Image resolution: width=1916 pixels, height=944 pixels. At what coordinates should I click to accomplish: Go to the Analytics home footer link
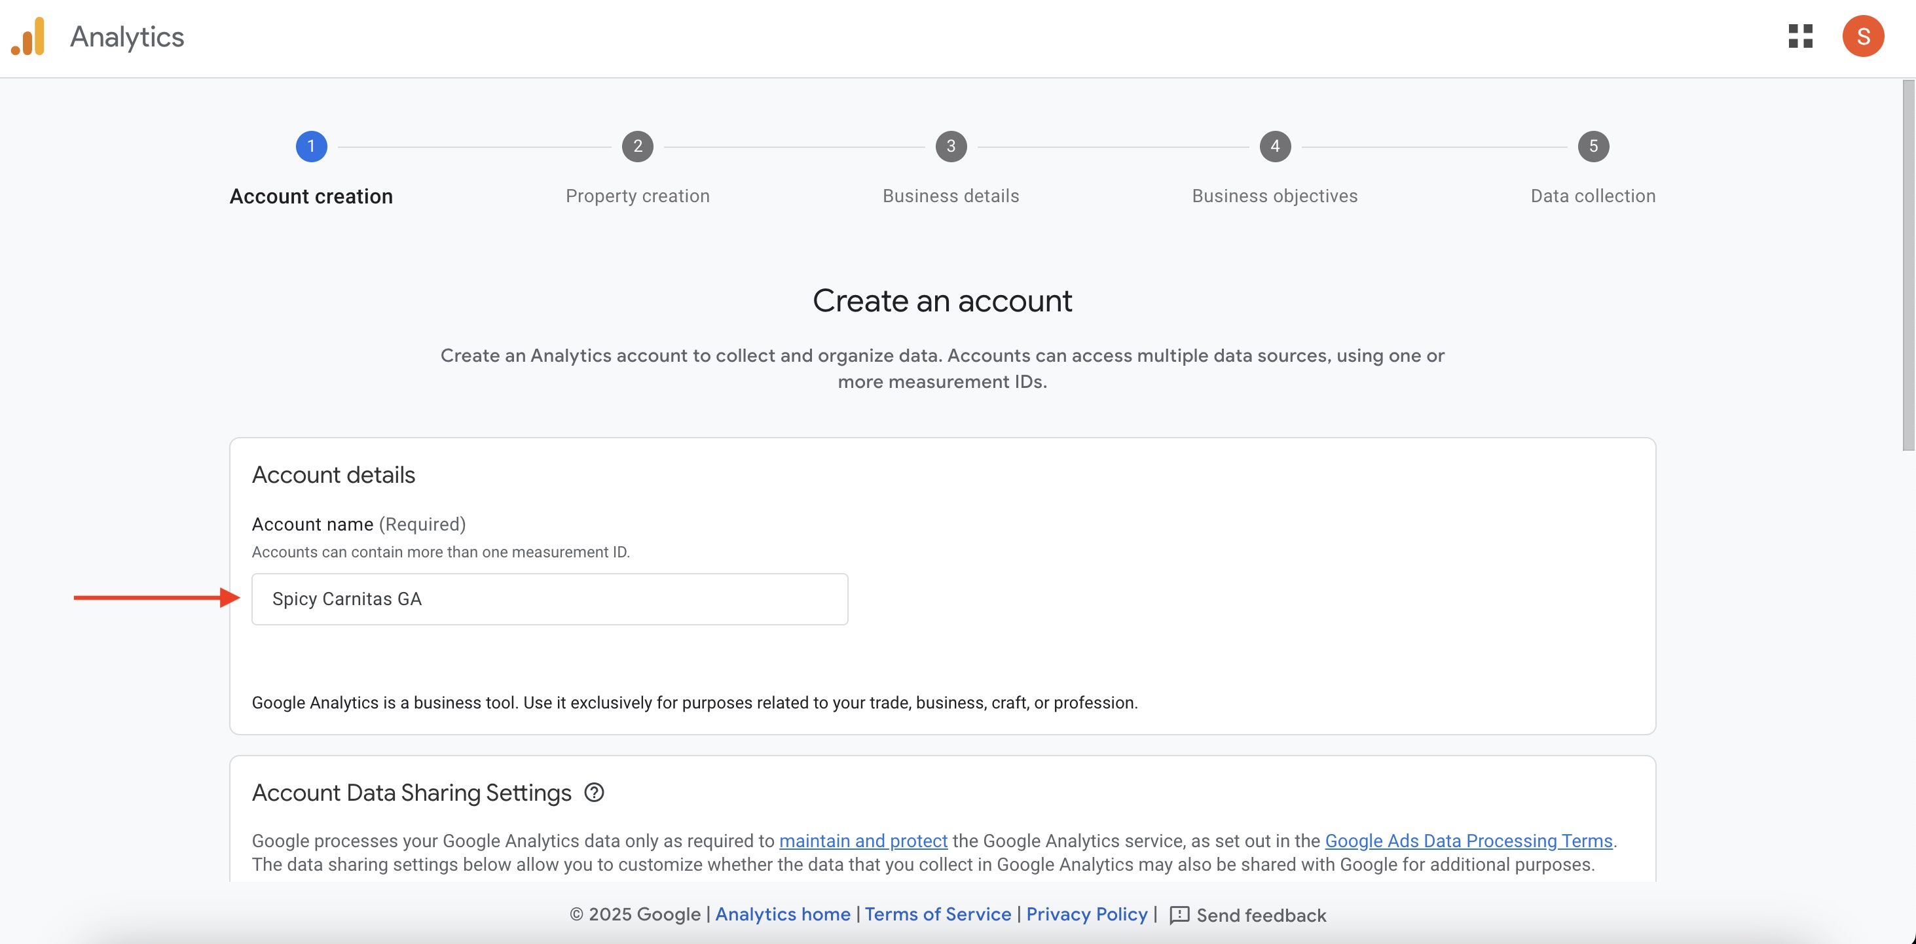pyautogui.click(x=783, y=915)
